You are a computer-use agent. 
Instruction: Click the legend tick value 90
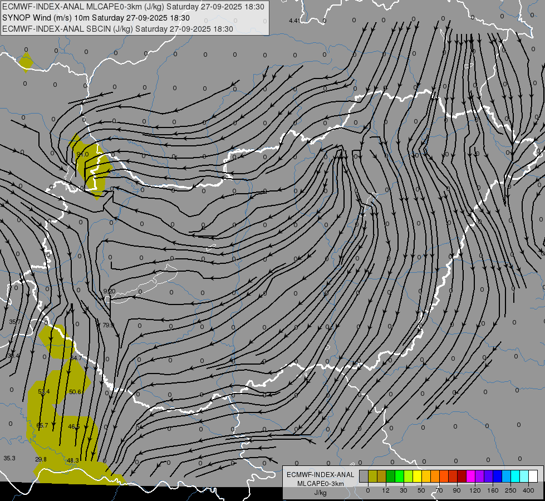456,490
